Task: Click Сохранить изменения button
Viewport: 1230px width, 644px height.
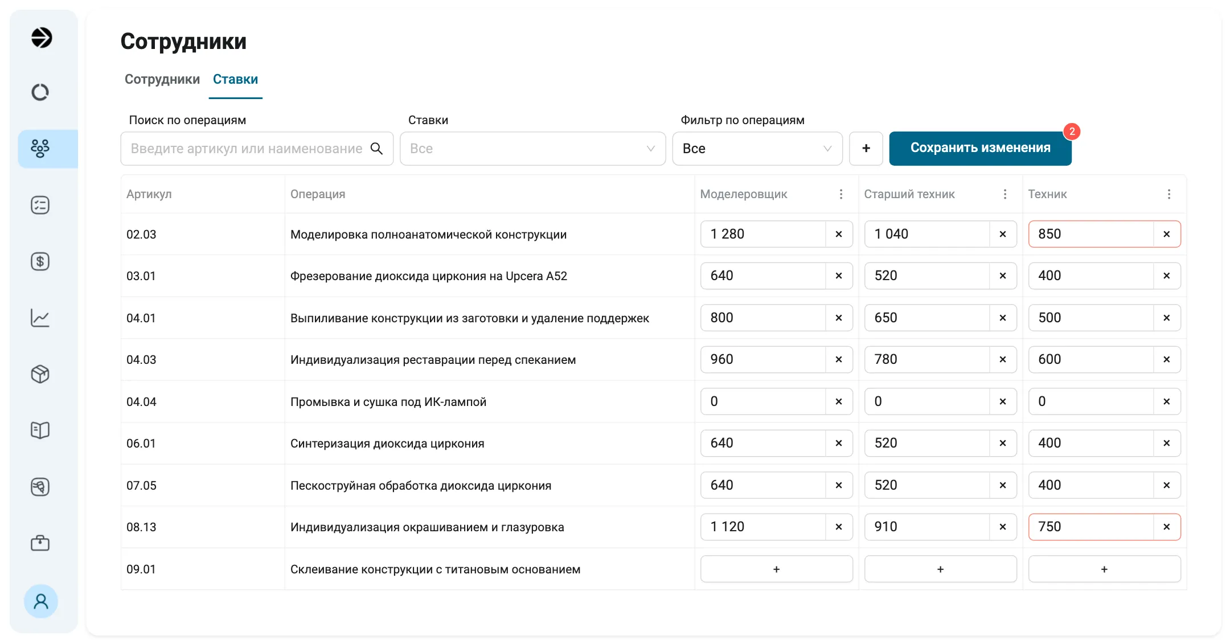Action: pos(980,148)
